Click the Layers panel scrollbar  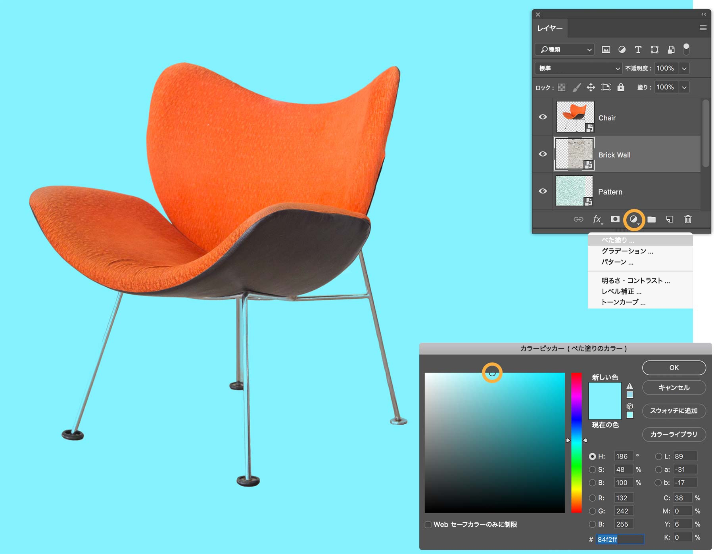pyautogui.click(x=705, y=133)
